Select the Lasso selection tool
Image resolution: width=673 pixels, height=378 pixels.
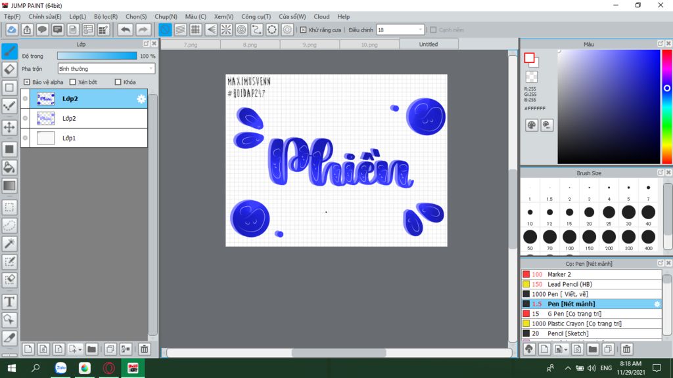coord(9,226)
